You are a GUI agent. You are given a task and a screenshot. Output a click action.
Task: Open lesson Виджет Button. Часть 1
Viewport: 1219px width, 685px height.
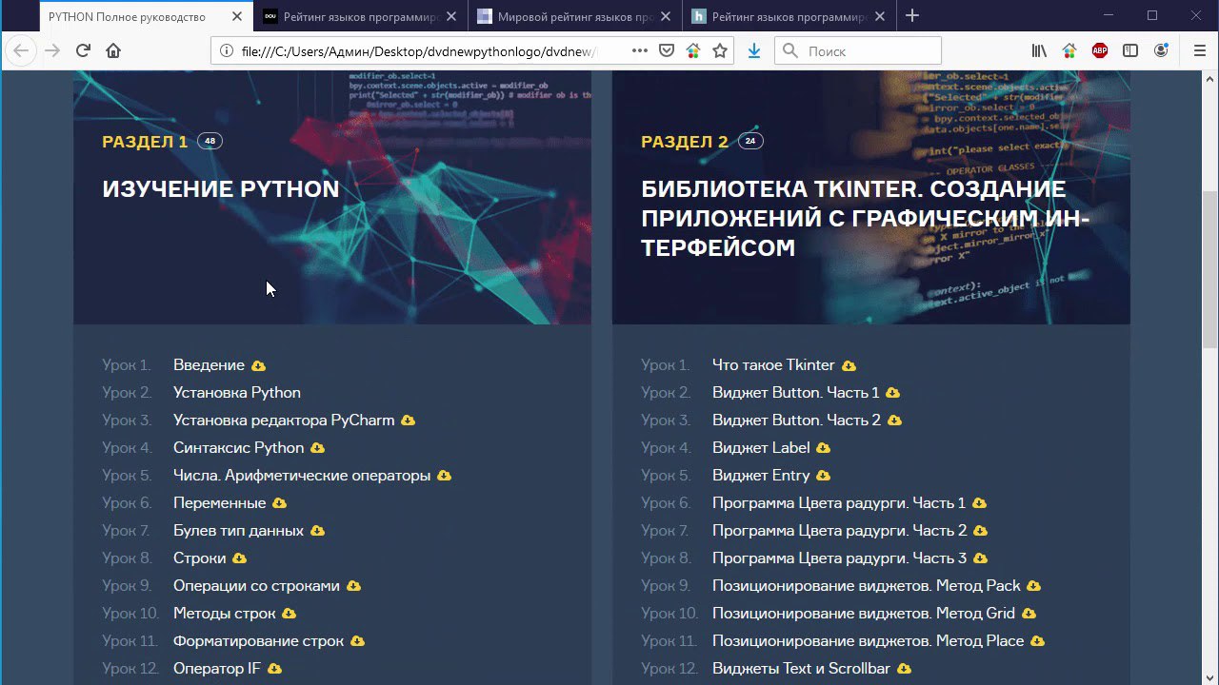click(x=796, y=393)
